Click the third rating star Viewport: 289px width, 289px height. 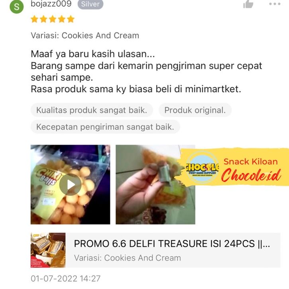[53, 19]
